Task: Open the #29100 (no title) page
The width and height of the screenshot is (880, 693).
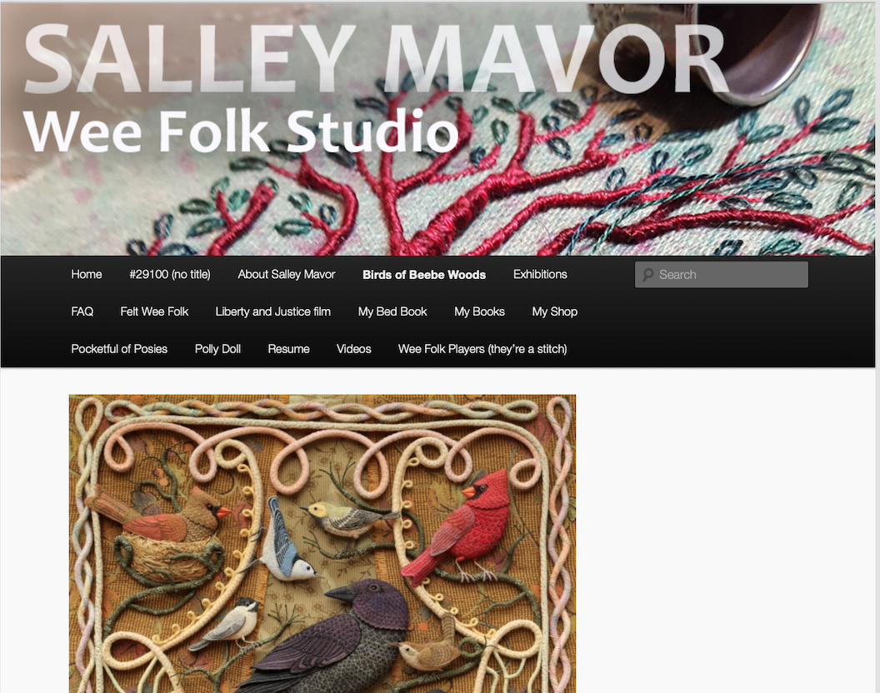Action: tap(169, 274)
